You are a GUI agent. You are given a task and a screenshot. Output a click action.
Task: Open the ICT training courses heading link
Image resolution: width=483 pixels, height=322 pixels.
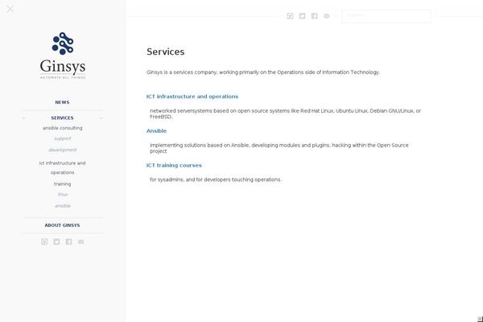(174, 166)
